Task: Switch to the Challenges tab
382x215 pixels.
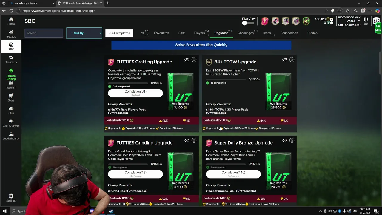Action: (246, 33)
